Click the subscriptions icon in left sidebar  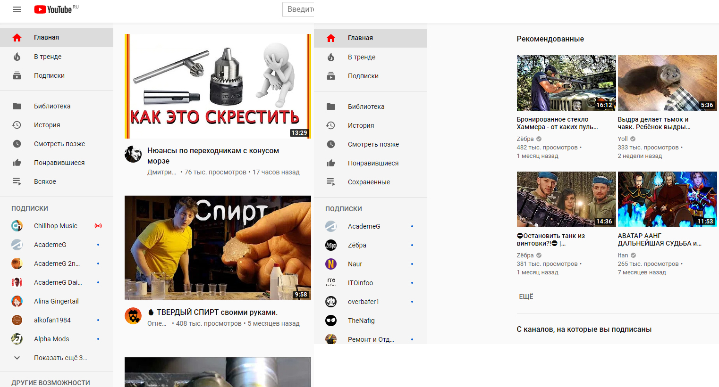pos(17,75)
